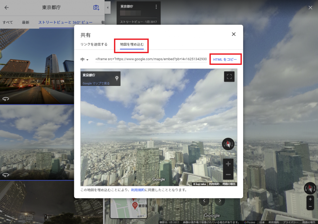This screenshot has width=318, height=224.
Task: Click 日本 in the bottom bar
Action: 262,222
